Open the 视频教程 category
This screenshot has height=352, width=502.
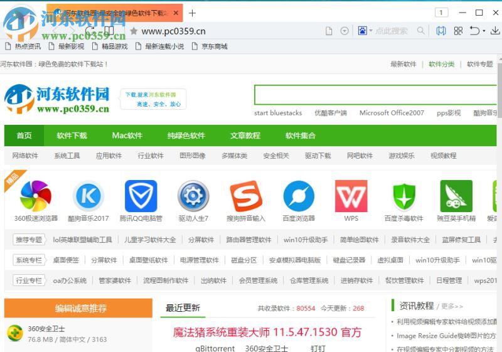(444, 156)
